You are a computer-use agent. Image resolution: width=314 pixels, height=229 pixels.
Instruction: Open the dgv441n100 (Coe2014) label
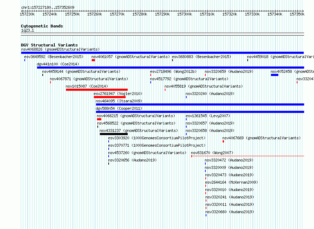click(x=58, y=64)
